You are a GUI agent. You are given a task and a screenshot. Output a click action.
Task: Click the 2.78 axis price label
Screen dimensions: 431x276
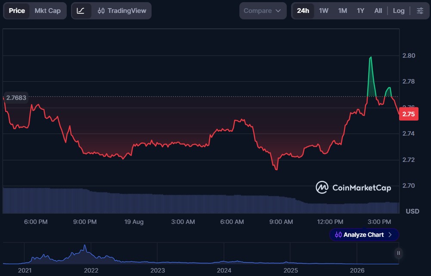[409, 81]
